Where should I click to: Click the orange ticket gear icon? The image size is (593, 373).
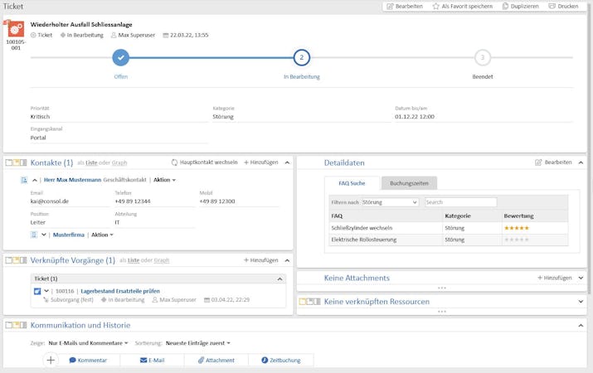(16, 29)
